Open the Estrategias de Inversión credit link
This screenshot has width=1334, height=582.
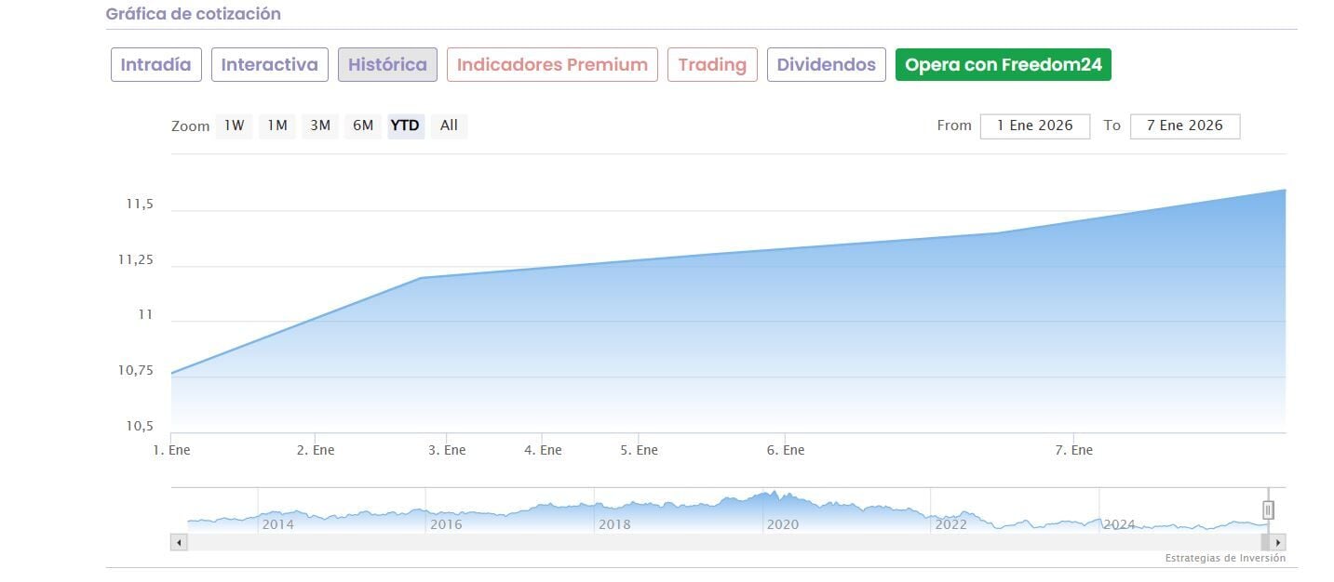1225,558
